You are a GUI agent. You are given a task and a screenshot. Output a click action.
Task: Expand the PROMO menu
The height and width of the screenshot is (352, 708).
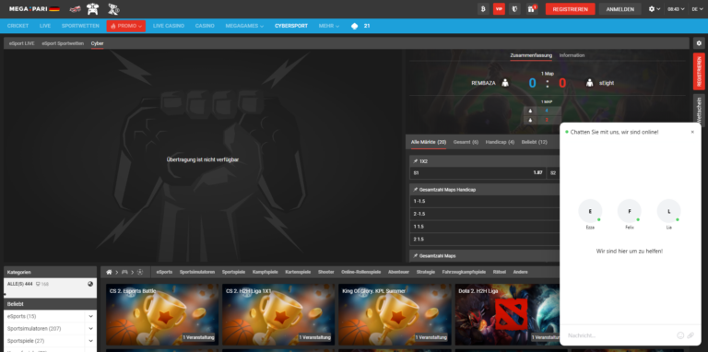[x=126, y=26]
